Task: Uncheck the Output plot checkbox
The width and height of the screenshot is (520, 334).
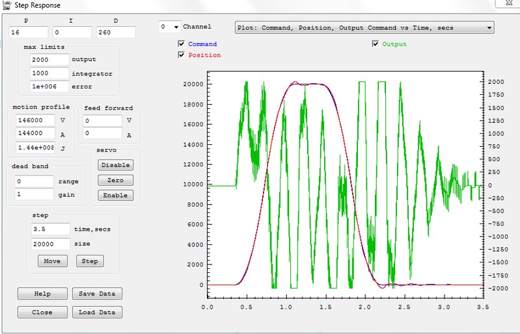Action: tap(375, 44)
